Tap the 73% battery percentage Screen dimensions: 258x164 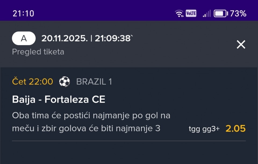tap(238, 13)
